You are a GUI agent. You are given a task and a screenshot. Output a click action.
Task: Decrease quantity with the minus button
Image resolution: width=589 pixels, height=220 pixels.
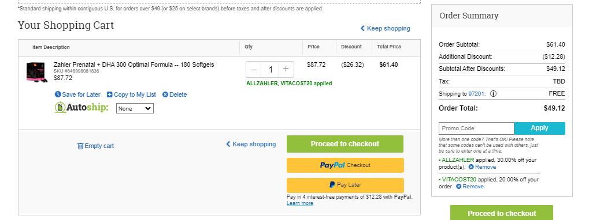click(254, 70)
